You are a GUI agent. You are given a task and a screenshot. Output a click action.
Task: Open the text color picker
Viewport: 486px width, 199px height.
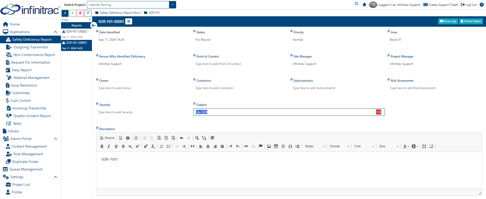[x=406, y=146]
